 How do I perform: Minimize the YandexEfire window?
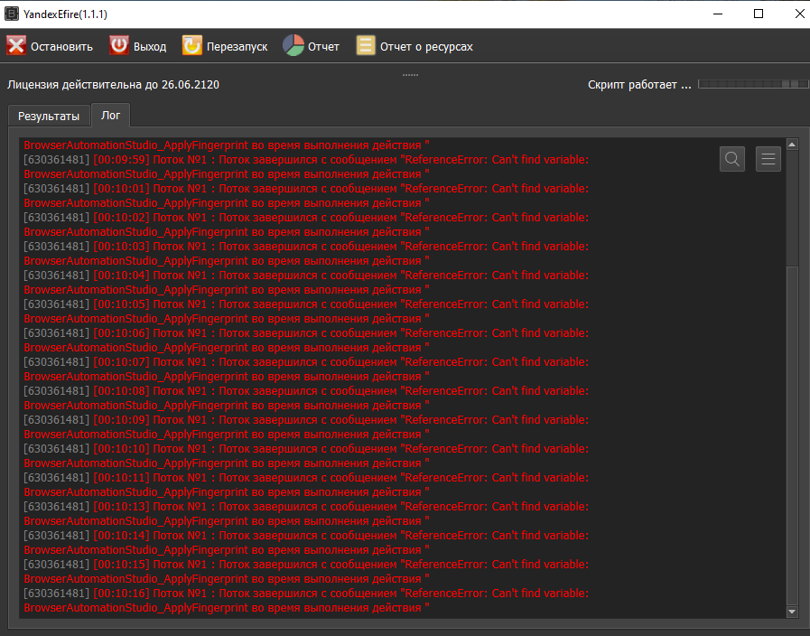pos(718,14)
